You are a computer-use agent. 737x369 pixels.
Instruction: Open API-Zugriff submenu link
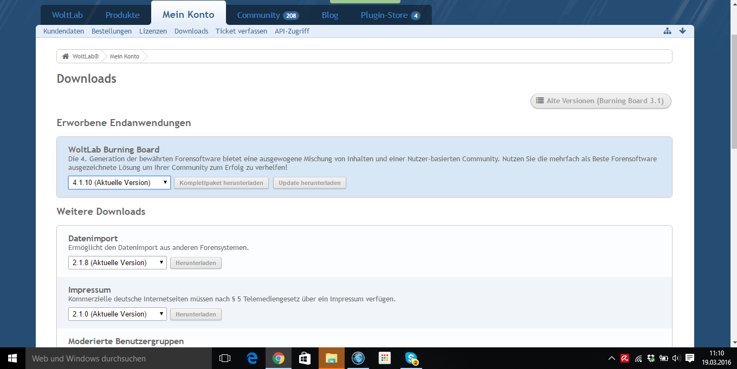point(292,31)
